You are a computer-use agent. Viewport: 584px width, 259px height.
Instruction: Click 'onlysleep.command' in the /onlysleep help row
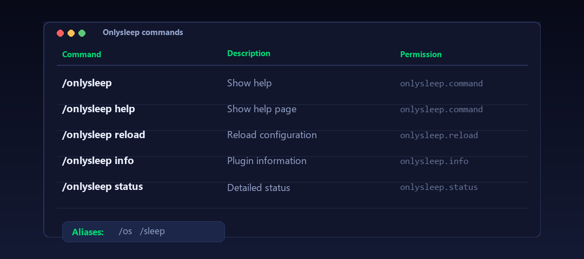click(441, 110)
